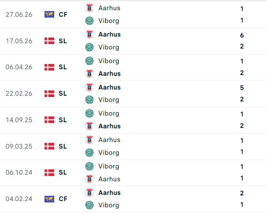Click the Viborg crest in 09.03.25 match

89,153
